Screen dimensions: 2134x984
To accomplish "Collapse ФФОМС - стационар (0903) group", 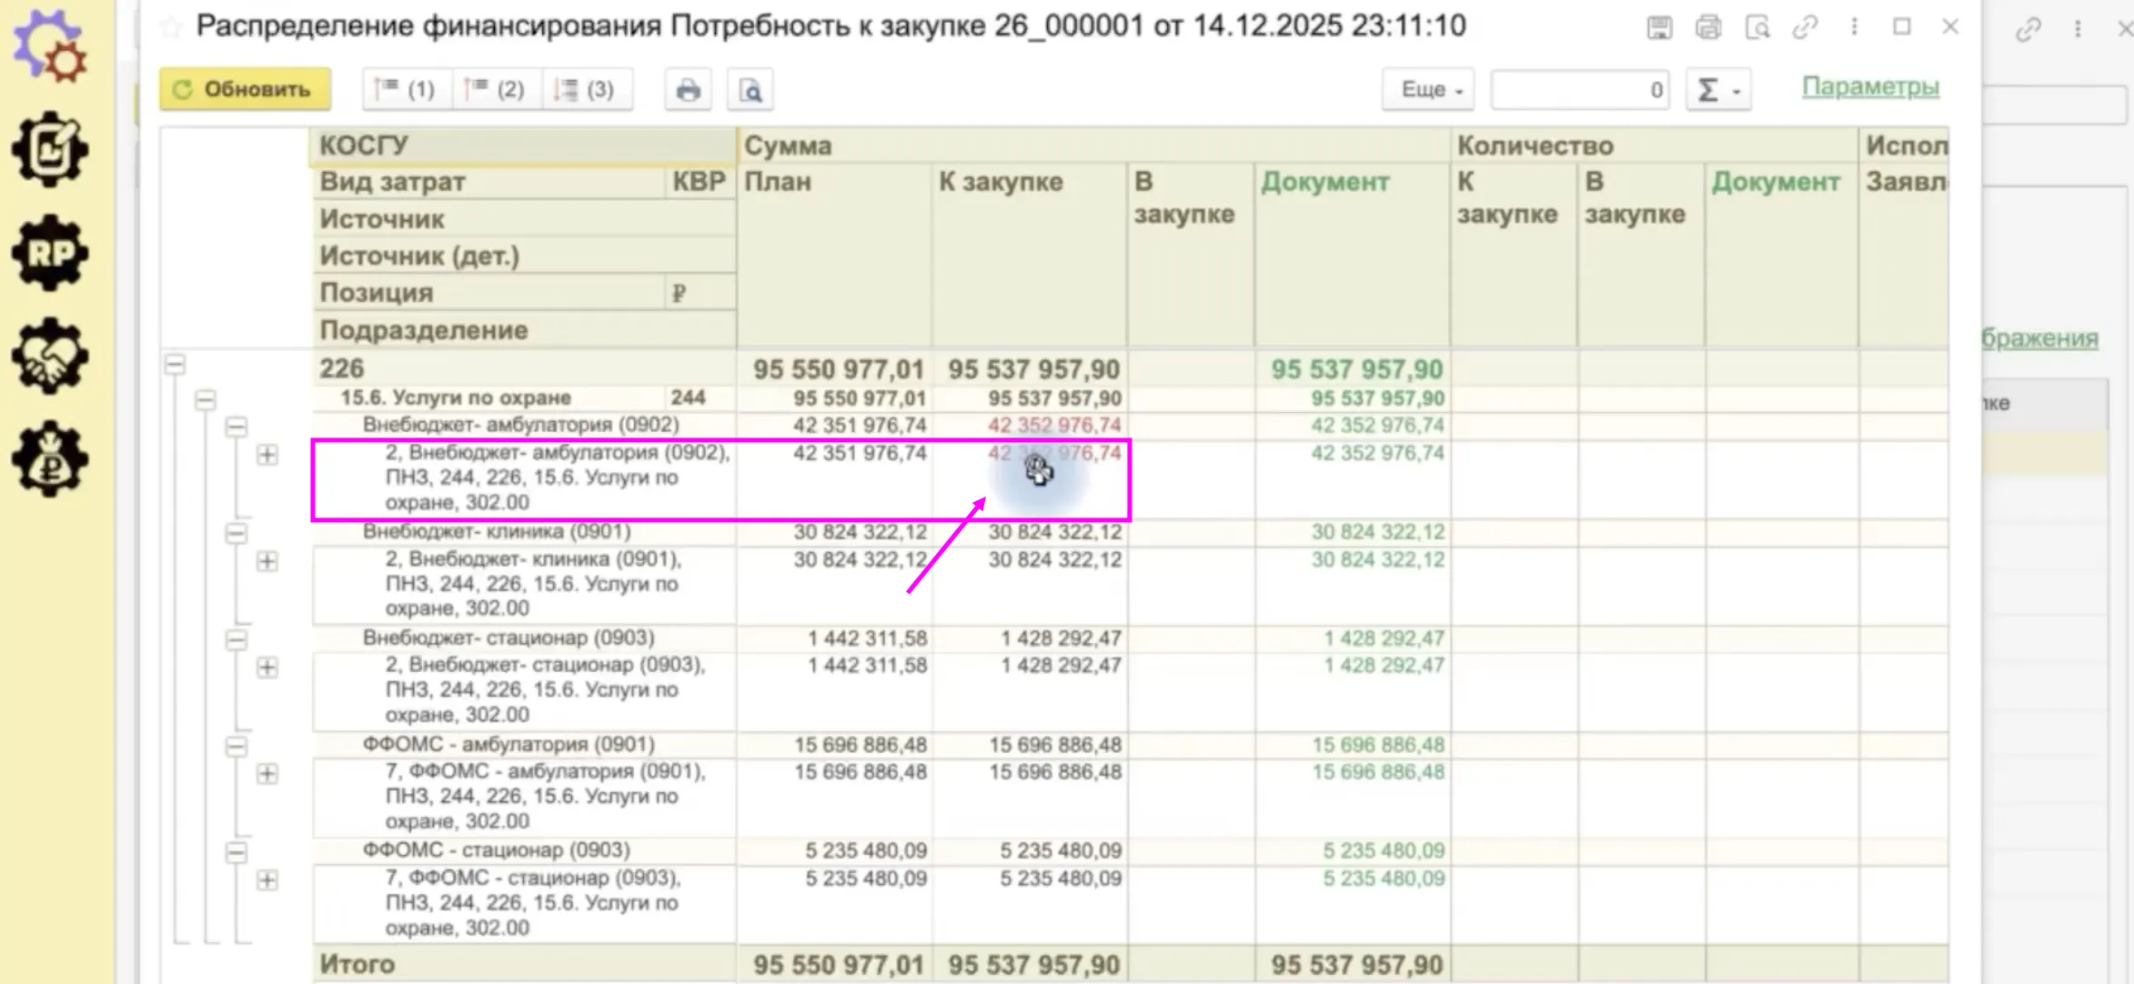I will 237,852.
